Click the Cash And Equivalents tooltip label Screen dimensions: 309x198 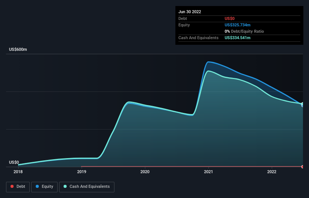(x=198, y=38)
